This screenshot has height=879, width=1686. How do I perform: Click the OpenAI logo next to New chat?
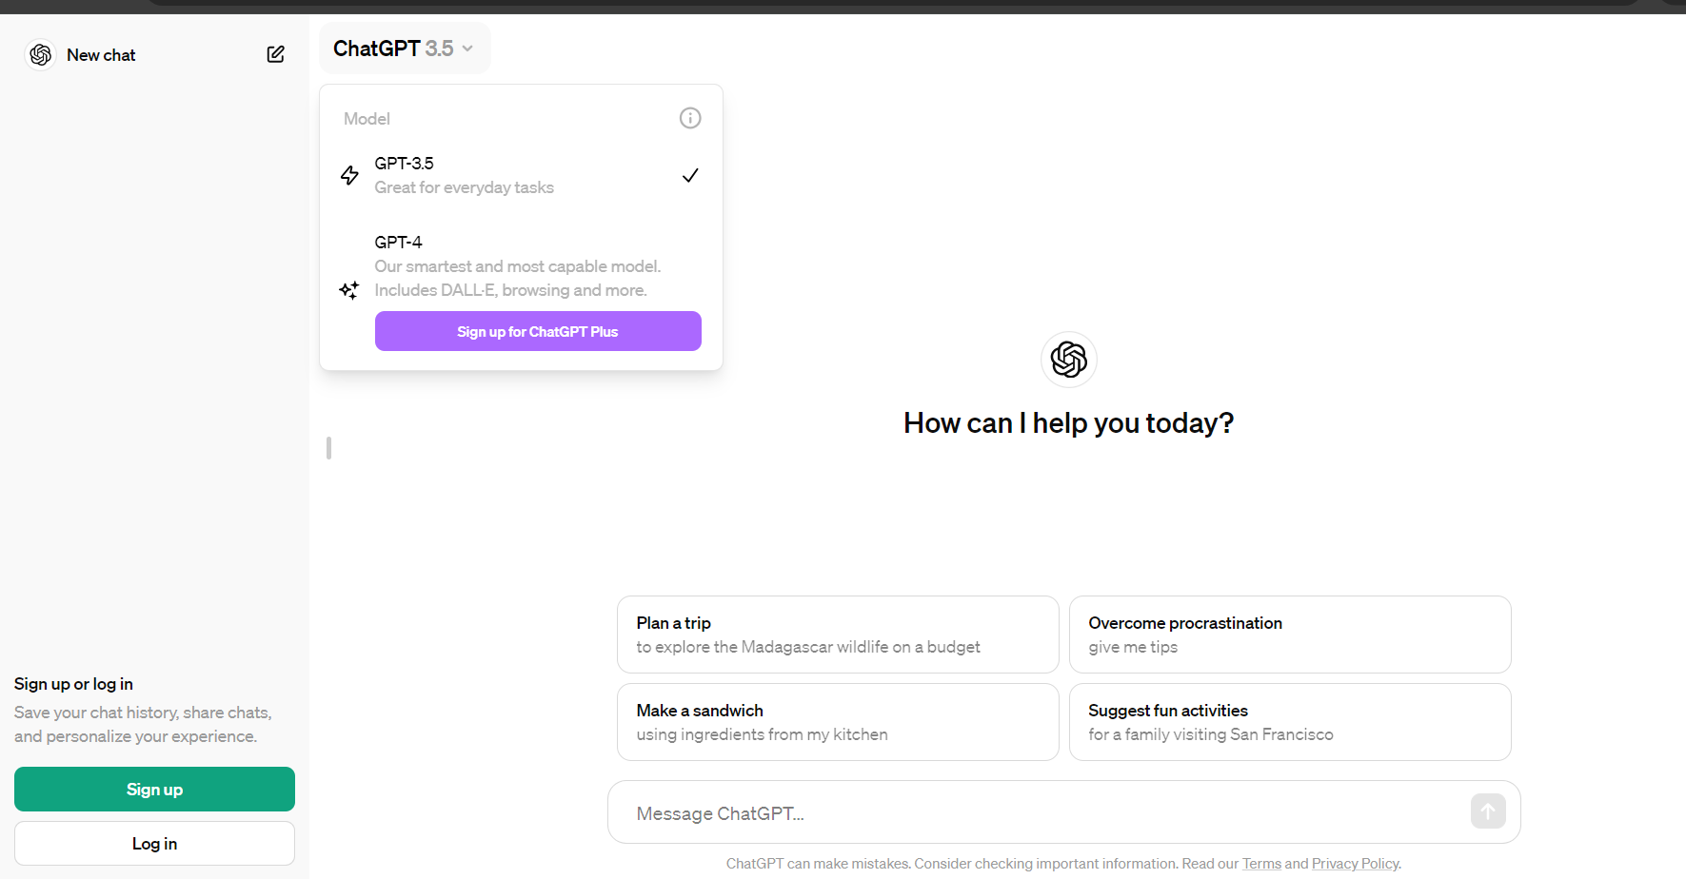[x=40, y=54]
